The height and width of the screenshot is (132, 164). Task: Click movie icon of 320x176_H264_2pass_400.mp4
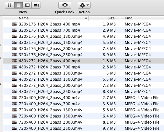click(14, 24)
